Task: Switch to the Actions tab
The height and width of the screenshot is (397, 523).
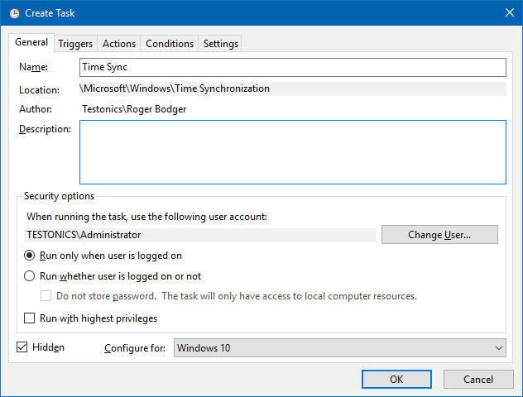Action: 119,44
